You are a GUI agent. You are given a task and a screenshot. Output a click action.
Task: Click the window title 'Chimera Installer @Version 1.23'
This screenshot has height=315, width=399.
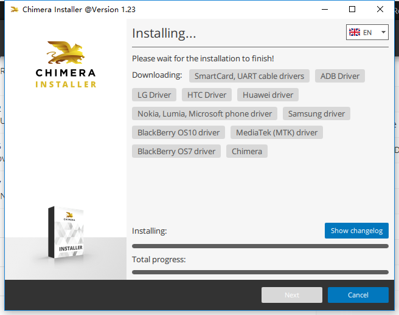pyautogui.click(x=79, y=10)
